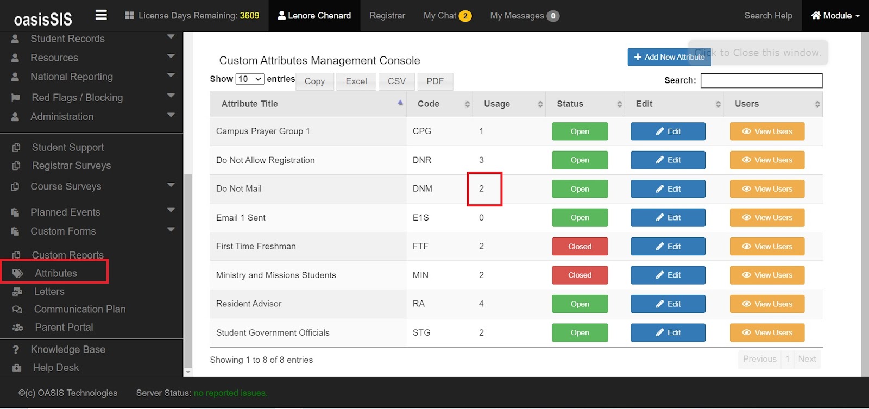Click the License Days grid icon

129,16
